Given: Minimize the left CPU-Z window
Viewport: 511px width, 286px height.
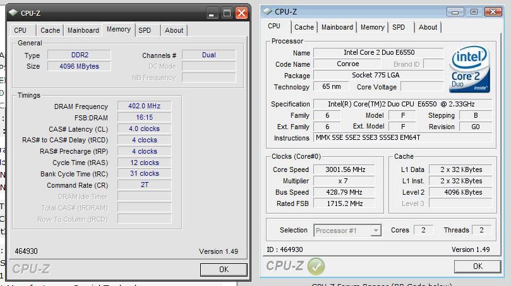Looking at the screenshot, I should pyautogui.click(x=212, y=13).
